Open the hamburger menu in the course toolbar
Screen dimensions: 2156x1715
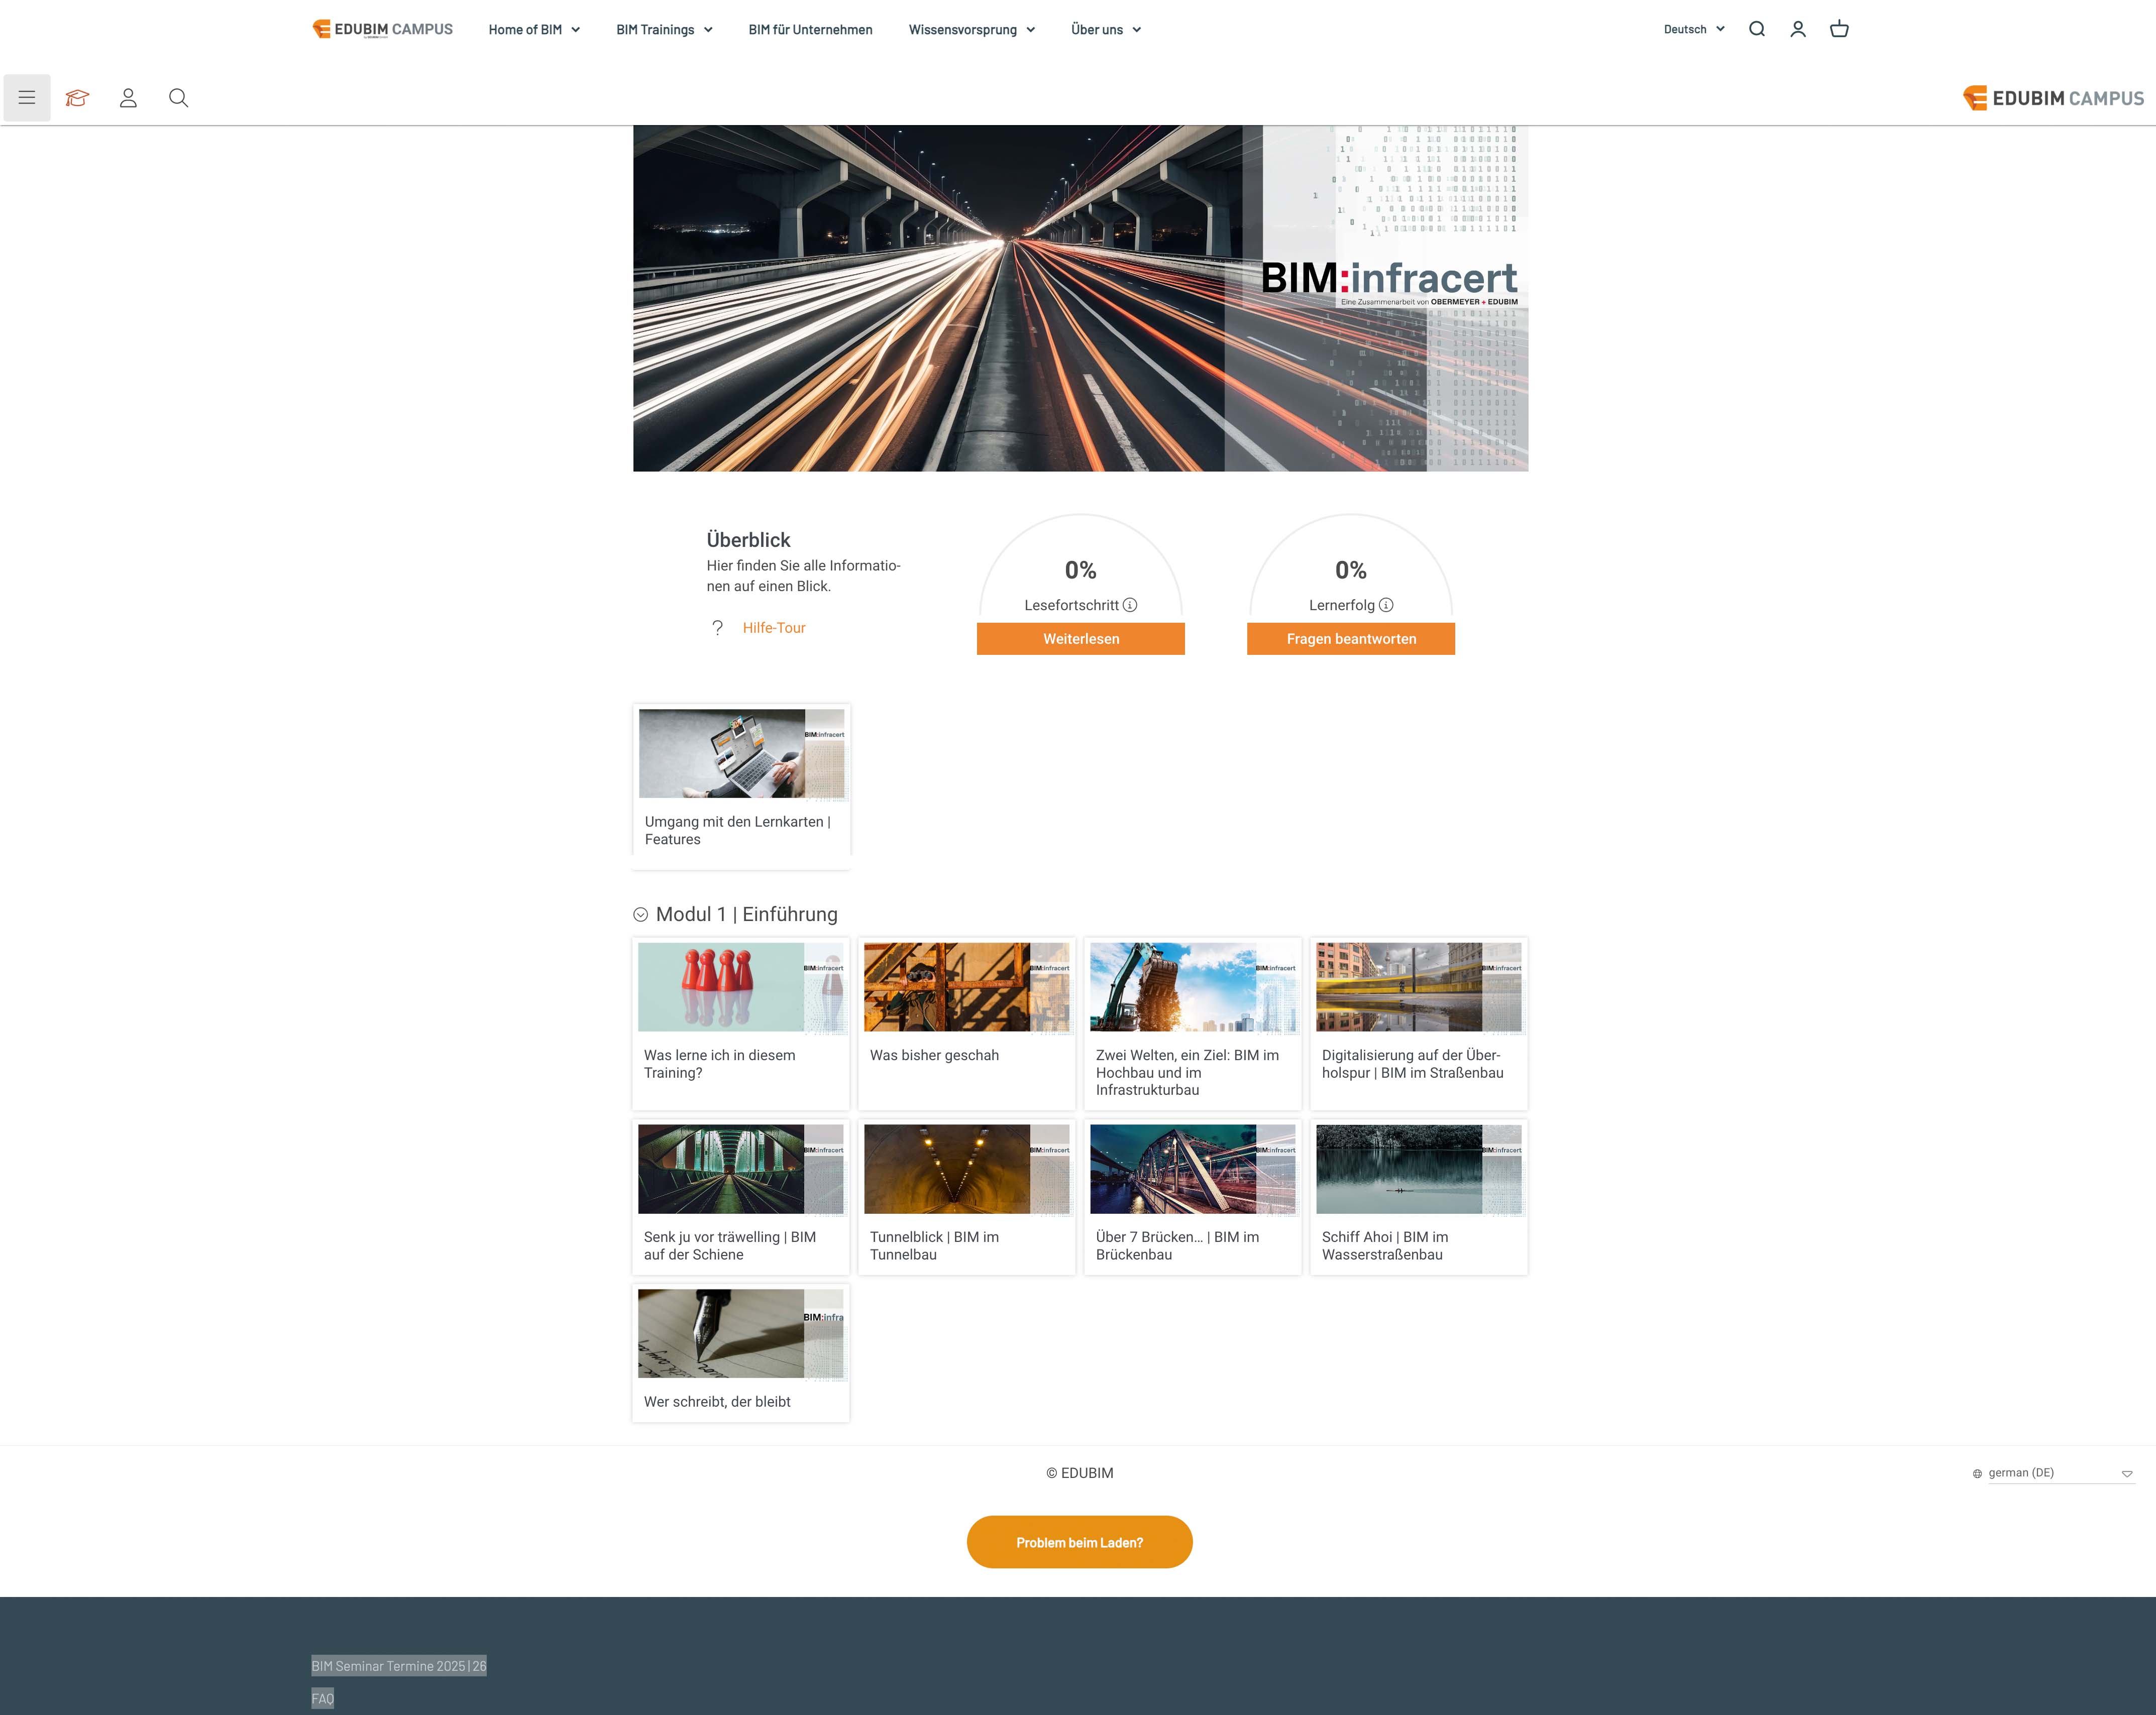pos(27,97)
